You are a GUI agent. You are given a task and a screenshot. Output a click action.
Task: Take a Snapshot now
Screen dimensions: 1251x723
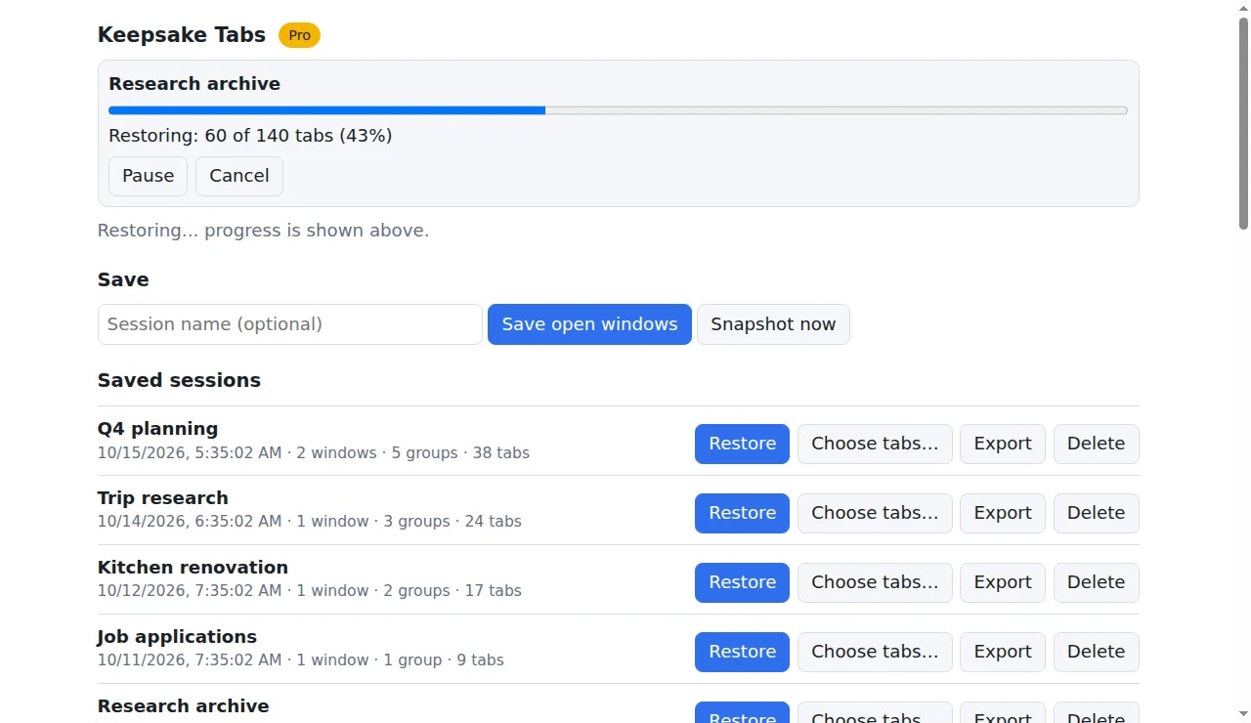pos(773,324)
